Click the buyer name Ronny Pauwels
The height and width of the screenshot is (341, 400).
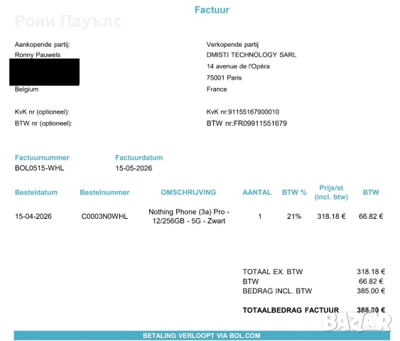click(38, 55)
